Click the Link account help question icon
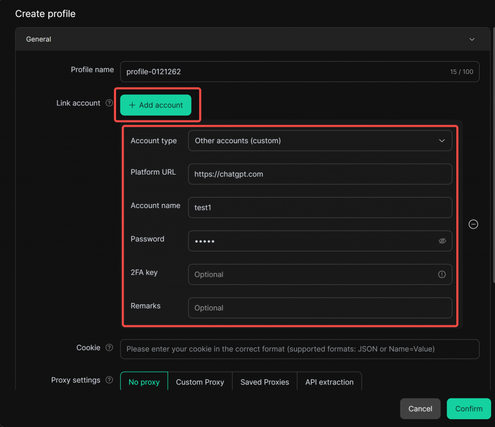 (x=109, y=103)
